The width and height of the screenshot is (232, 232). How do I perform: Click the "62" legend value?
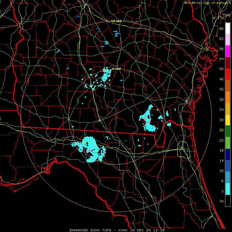221,39
